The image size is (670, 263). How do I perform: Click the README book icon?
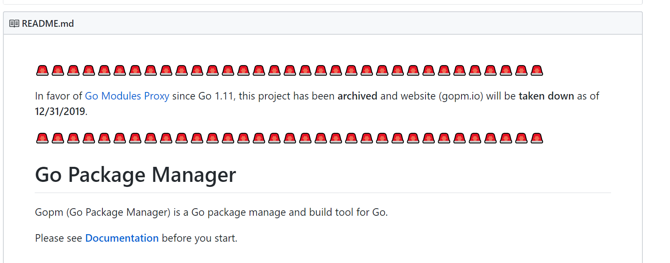pyautogui.click(x=14, y=24)
